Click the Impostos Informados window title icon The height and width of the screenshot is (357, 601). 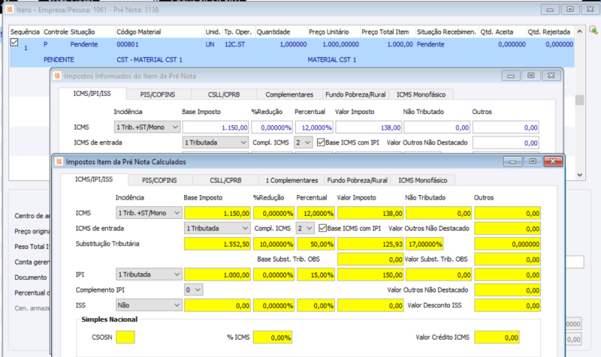57,76
